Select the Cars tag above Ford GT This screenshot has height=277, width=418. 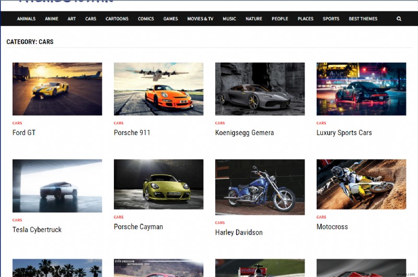point(17,123)
